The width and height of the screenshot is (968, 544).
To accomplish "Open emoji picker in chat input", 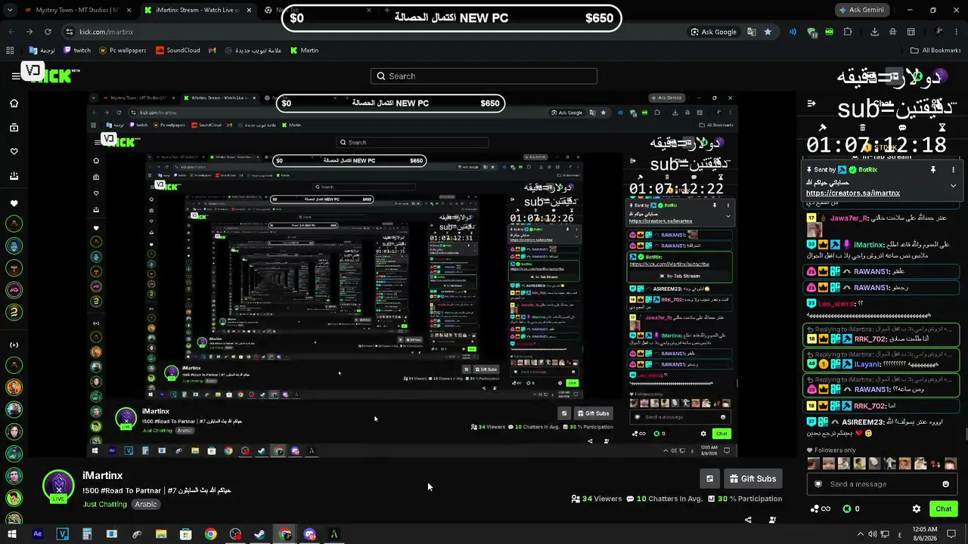I will coord(945,484).
